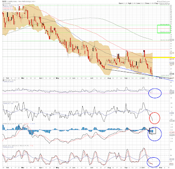Select the black square on MACD histogram

pyautogui.click(x=153, y=131)
